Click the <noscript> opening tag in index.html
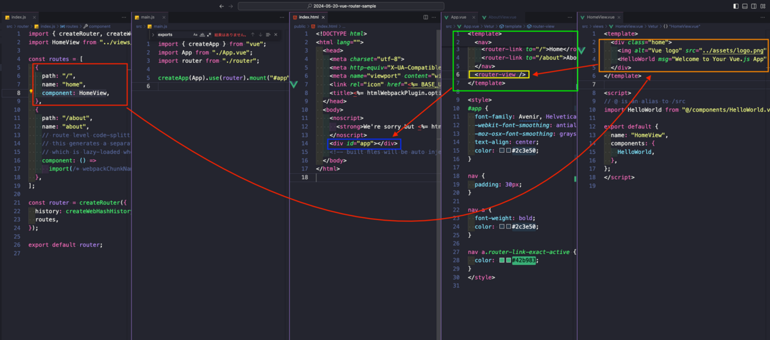The height and width of the screenshot is (340, 770). [x=346, y=117]
